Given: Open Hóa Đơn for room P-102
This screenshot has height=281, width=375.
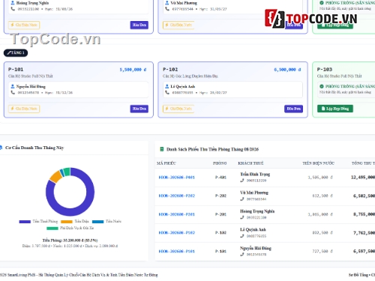Looking at the screenshot, I should (x=293, y=109).
